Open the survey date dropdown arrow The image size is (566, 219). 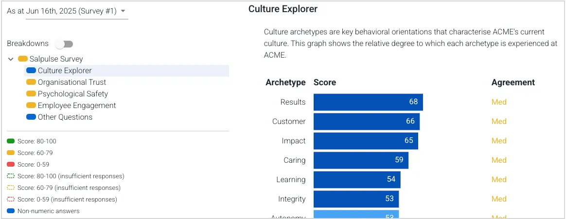coord(123,11)
